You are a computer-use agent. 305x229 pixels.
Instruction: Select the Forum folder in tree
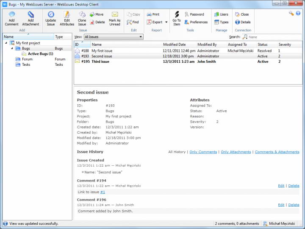[x=27, y=59]
